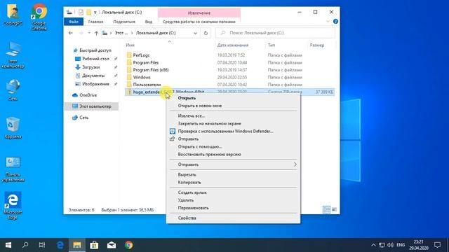Launch Edge from the taskbar
Screen dimensions: 449x252
click(60, 245)
